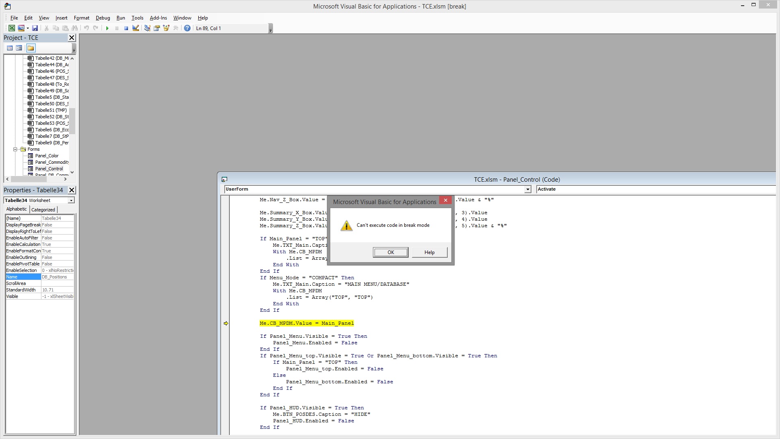
Task: Select the EnableCalculation property value True
Action: coord(57,244)
